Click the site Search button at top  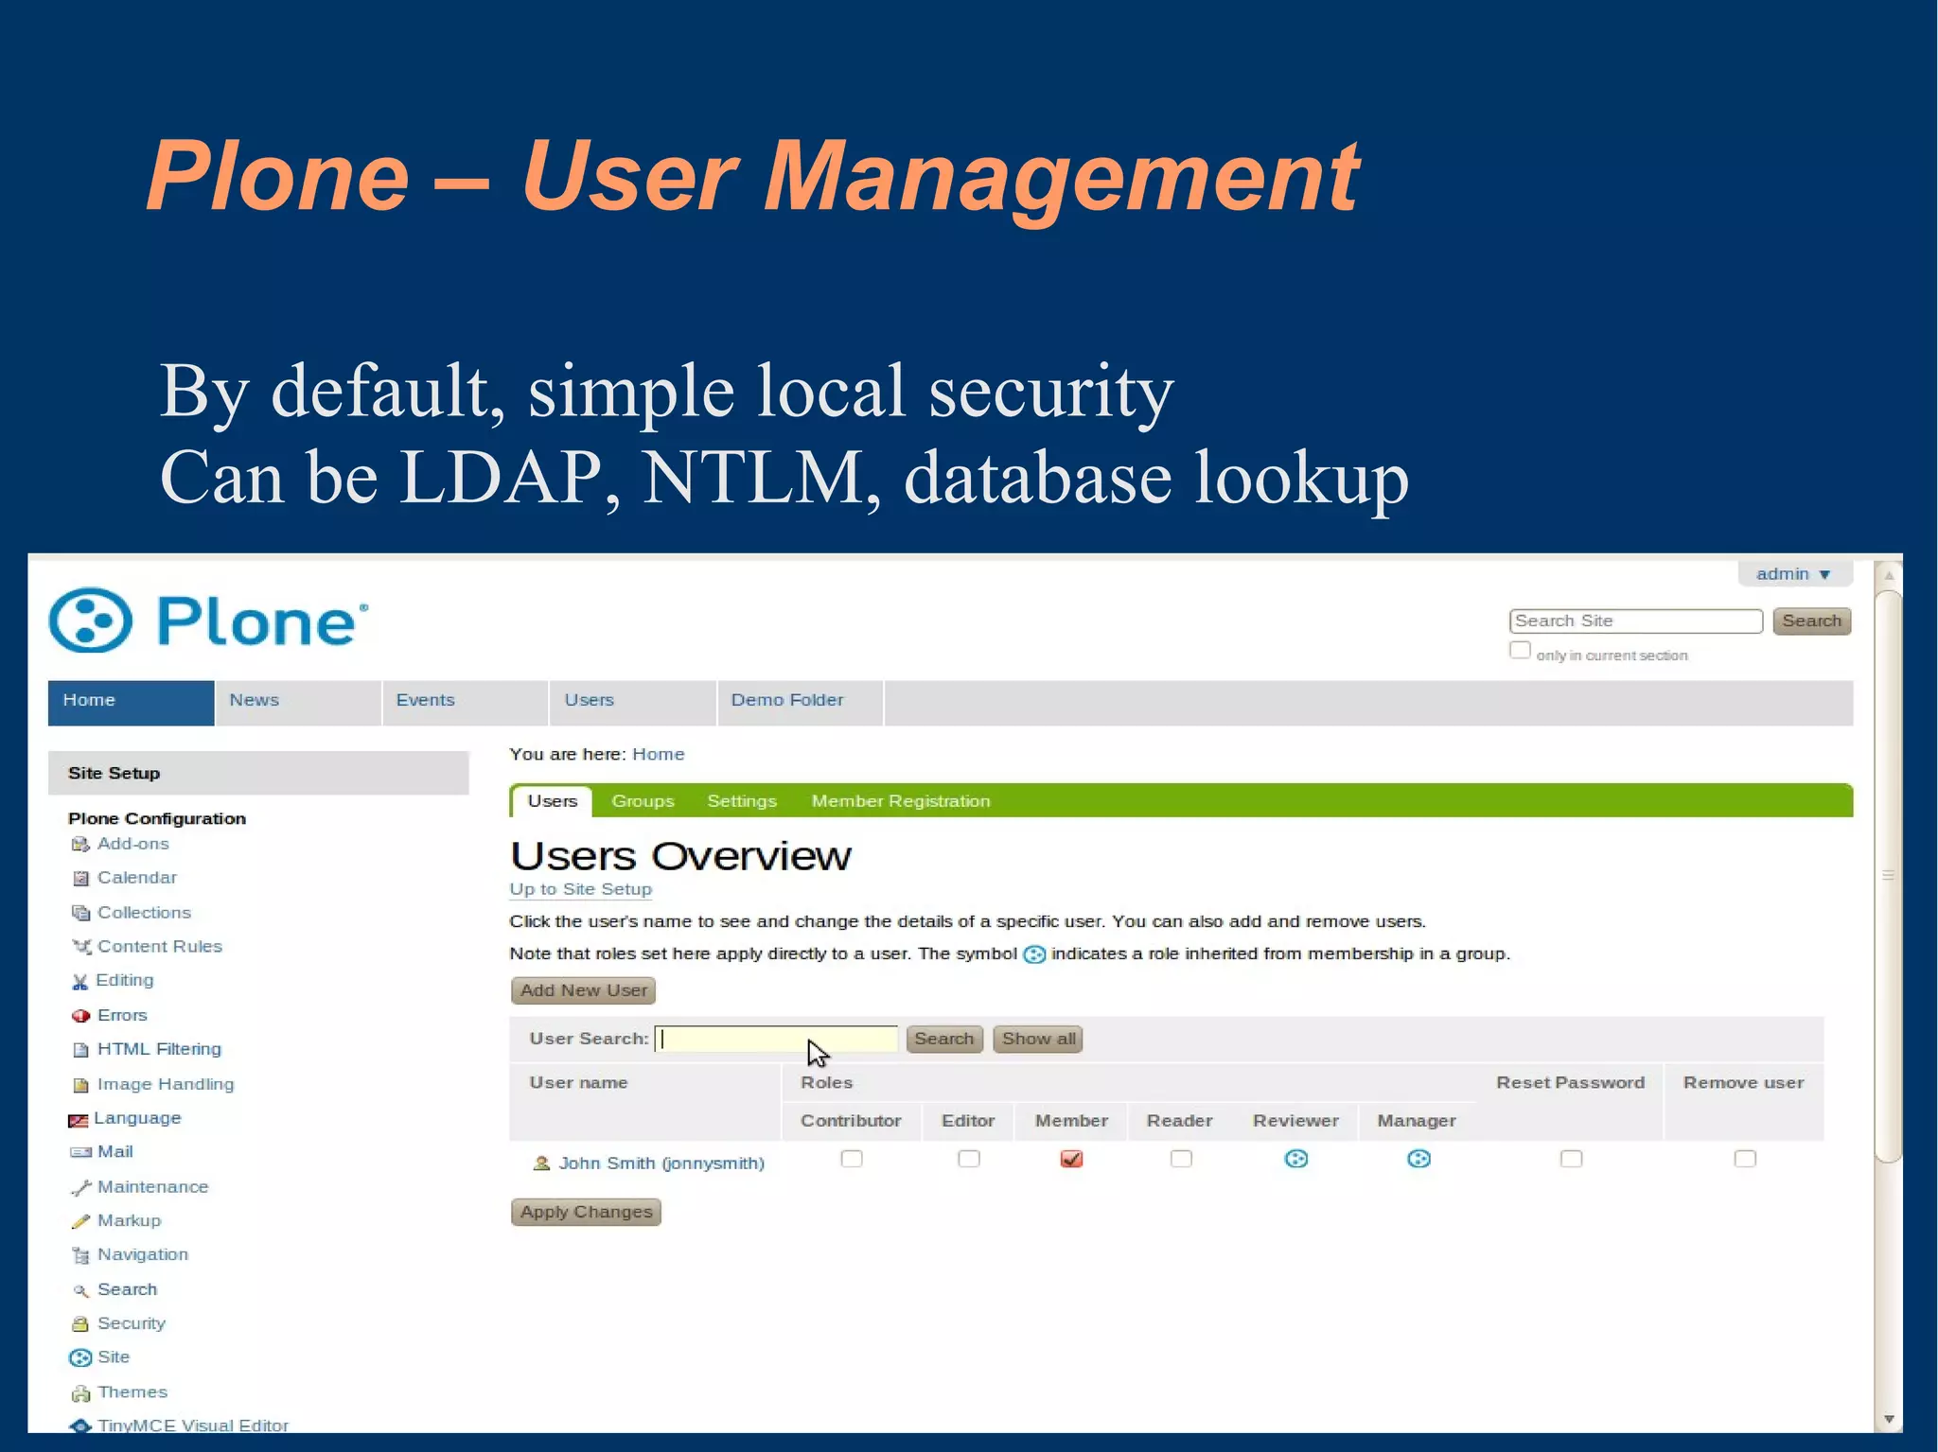(1812, 621)
